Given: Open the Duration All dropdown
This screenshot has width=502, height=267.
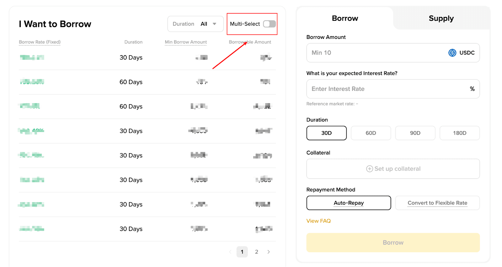Looking at the screenshot, I should click(x=195, y=24).
